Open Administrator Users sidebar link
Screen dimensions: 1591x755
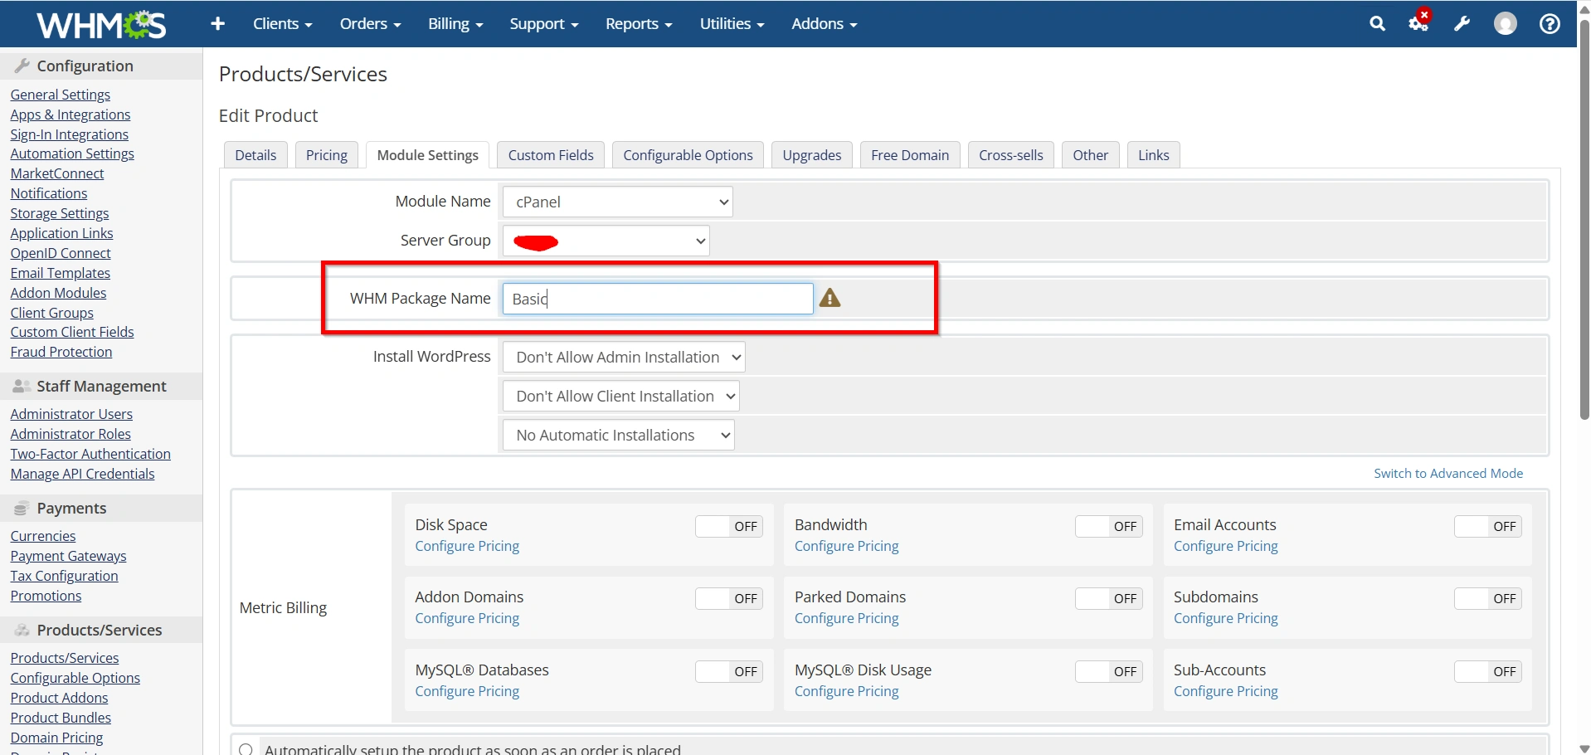point(71,414)
